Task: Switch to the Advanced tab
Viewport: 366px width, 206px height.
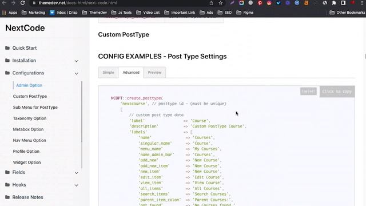Action: point(131,73)
